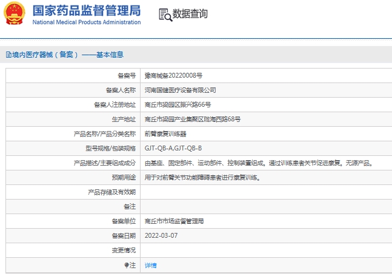
Task: Select production address 陇海西路68号 cell
Action: 193,119
